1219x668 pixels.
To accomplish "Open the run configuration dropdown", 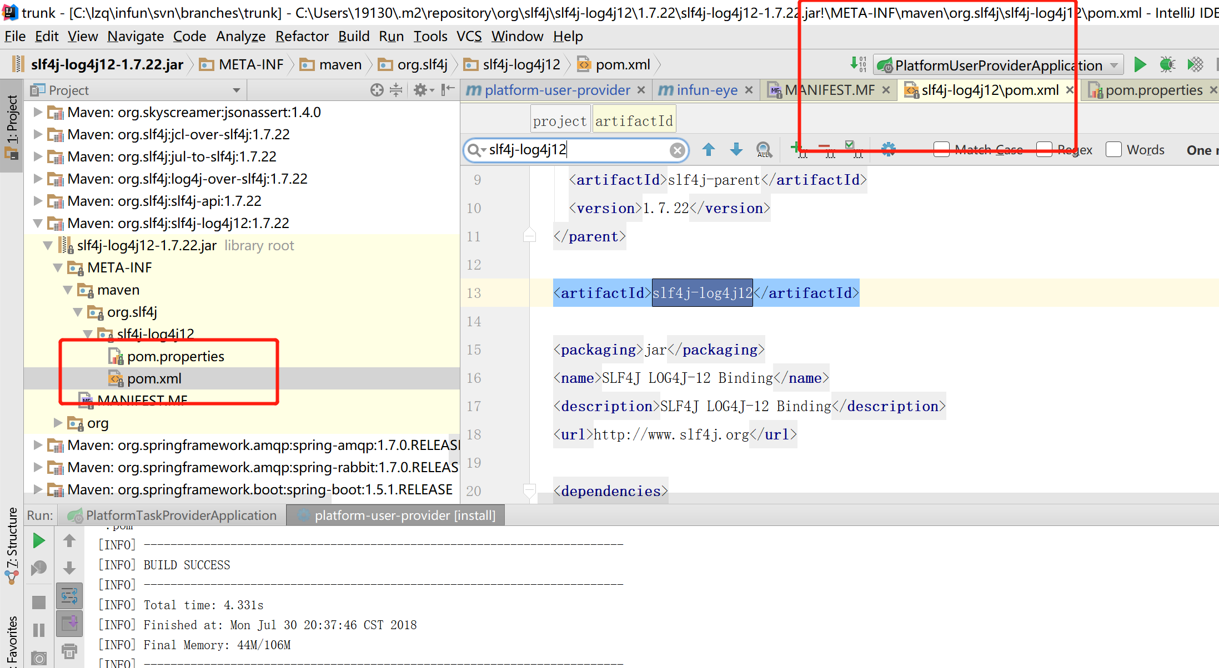I will (x=1113, y=65).
